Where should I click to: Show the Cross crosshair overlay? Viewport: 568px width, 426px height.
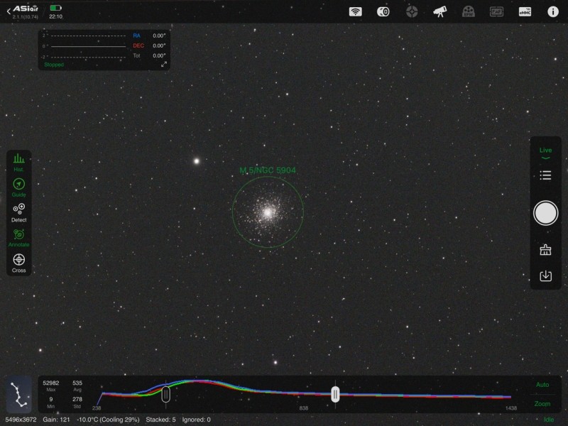pos(19,262)
